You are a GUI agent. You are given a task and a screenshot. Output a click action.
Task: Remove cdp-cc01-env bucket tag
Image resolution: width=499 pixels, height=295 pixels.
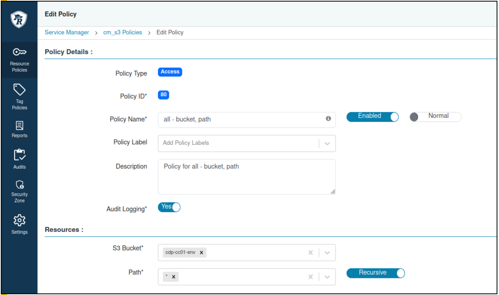(202, 253)
